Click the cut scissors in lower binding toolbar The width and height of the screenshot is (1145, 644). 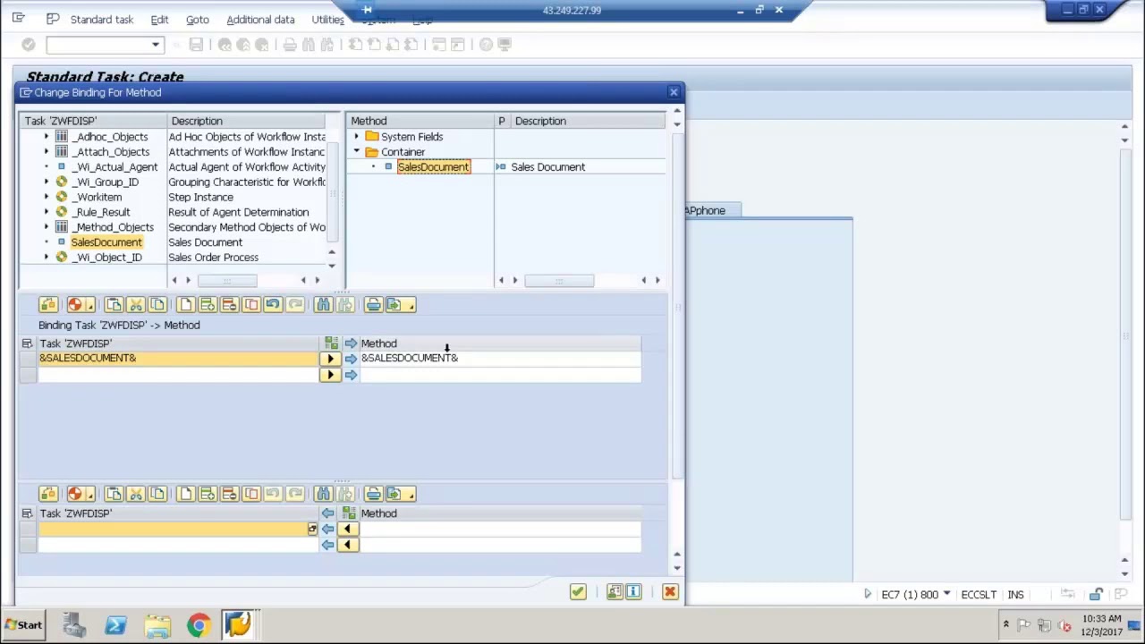pyautogui.click(x=135, y=494)
